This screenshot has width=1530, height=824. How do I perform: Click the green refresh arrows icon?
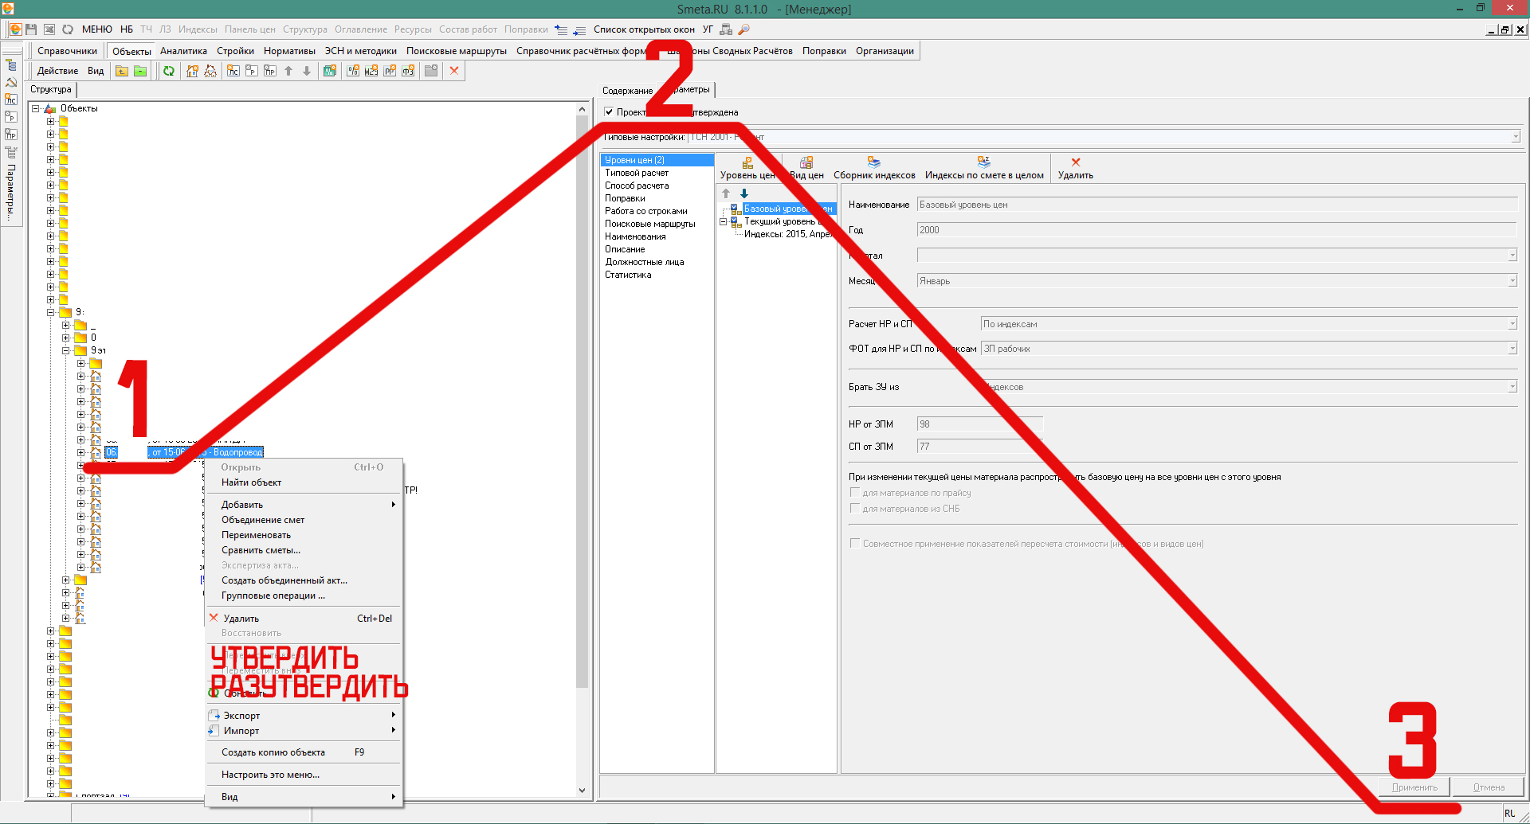point(169,71)
